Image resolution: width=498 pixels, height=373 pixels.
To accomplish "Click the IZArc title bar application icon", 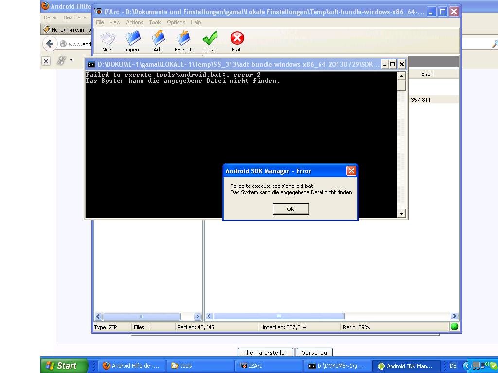I will [x=98, y=12].
